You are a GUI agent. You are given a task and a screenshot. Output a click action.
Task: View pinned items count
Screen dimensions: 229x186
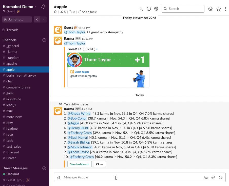pyautogui.click(x=72, y=12)
